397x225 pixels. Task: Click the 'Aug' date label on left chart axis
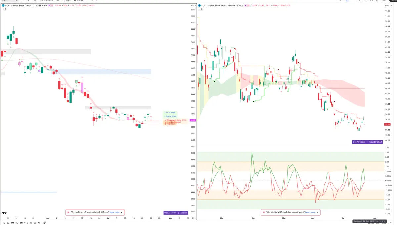click(x=171, y=218)
